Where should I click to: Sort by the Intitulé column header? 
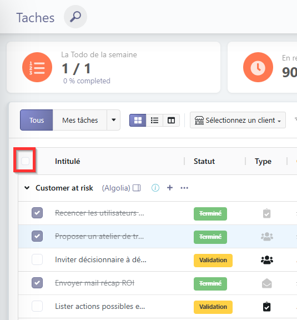[x=68, y=161]
